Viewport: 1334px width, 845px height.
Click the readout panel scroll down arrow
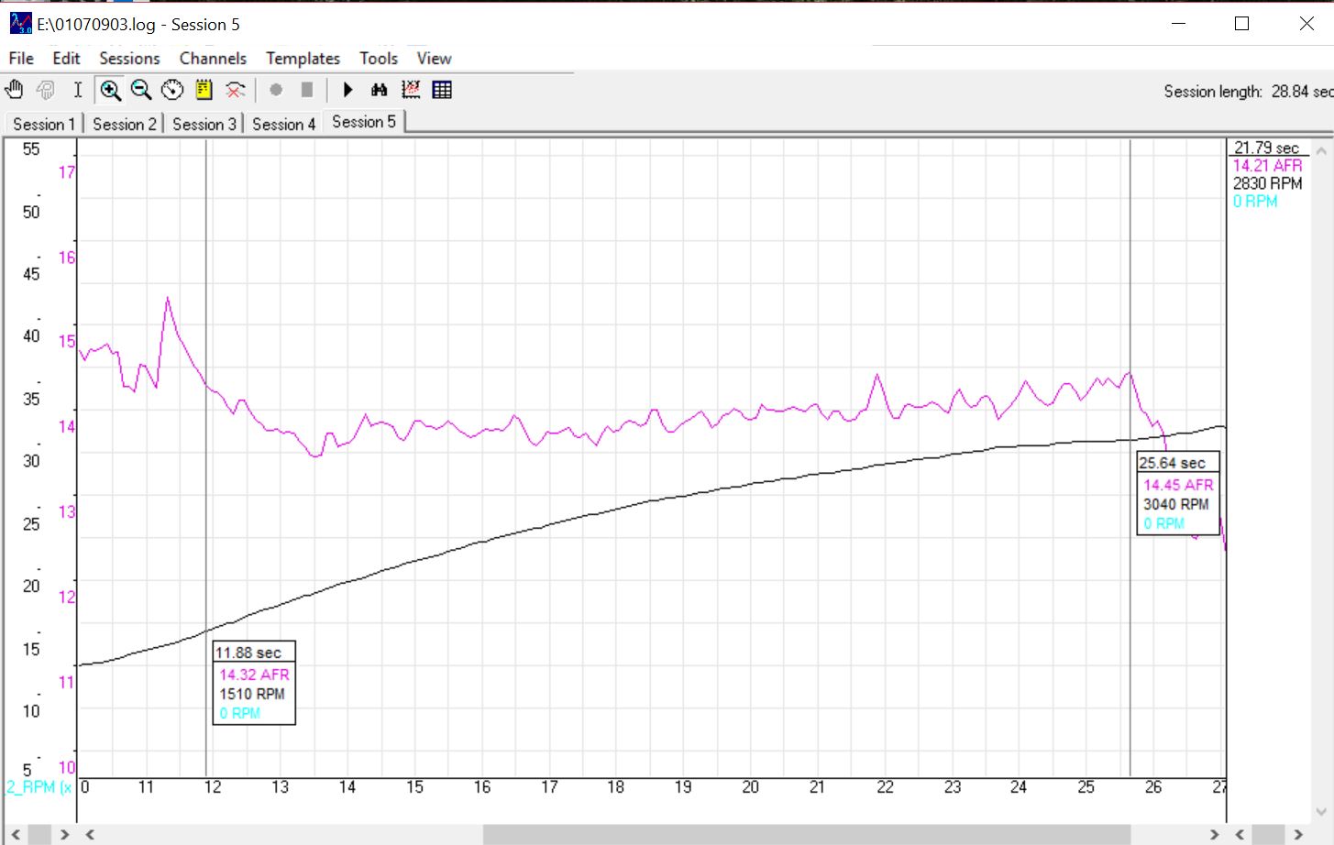1321,812
